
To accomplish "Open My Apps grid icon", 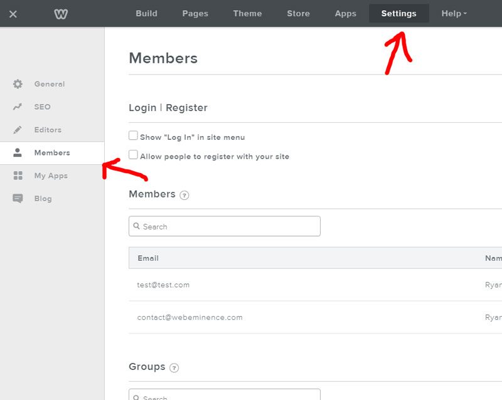I will coord(18,176).
